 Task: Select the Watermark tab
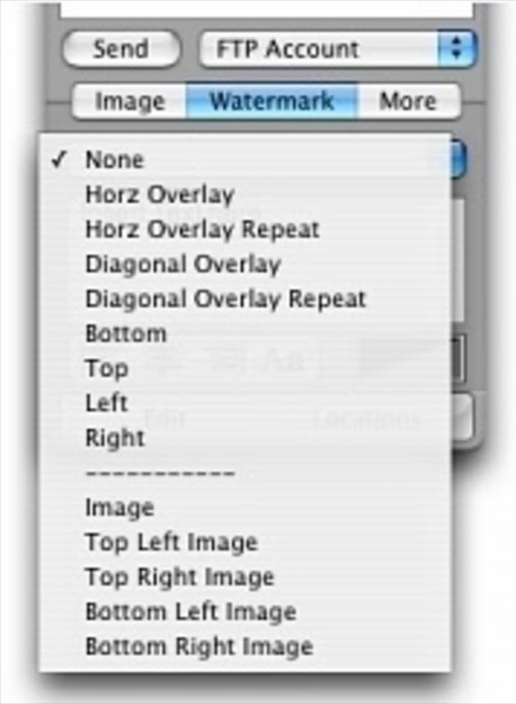point(272,102)
